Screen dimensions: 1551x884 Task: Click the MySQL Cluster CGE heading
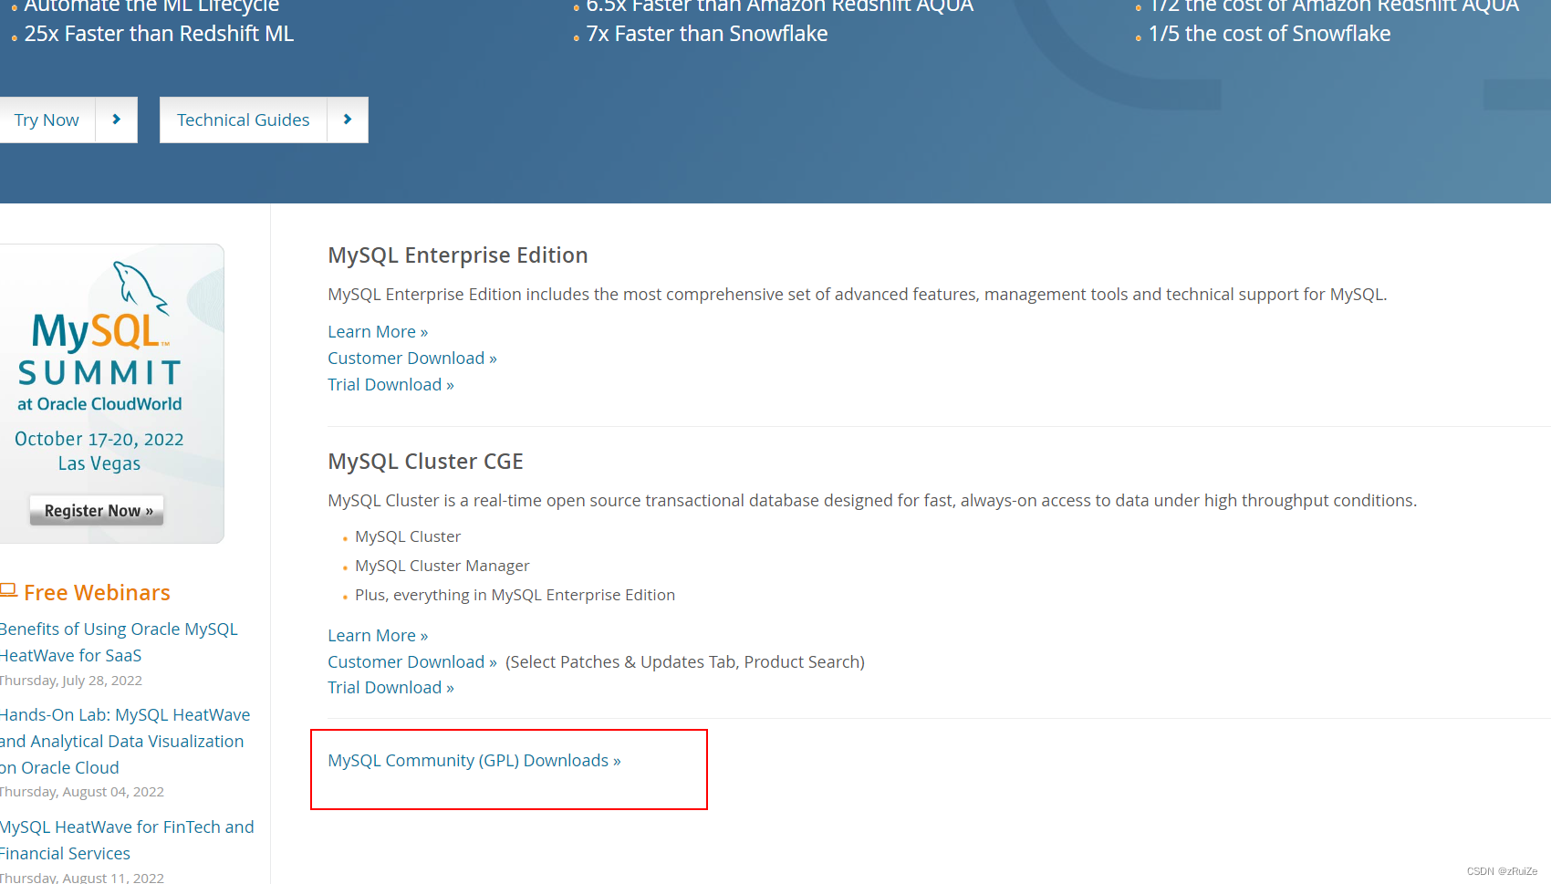coord(425,462)
